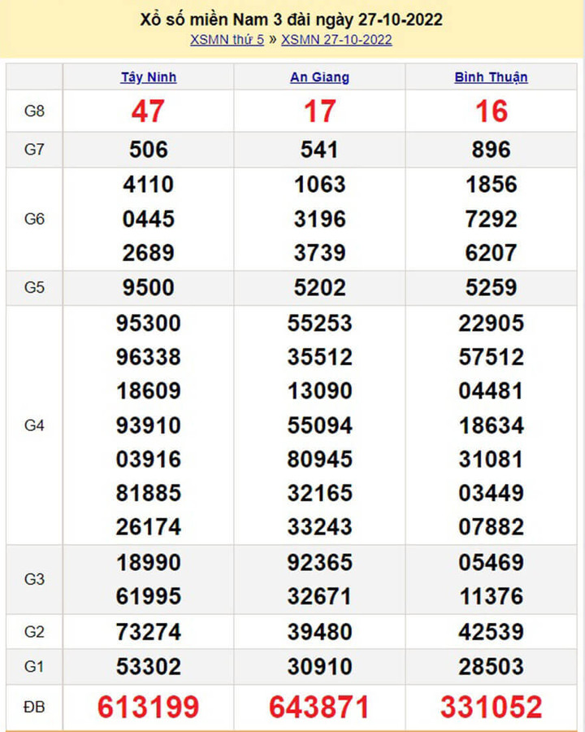This screenshot has width=585, height=732.
Task: Click G5 result 9500
Action: click(x=148, y=288)
